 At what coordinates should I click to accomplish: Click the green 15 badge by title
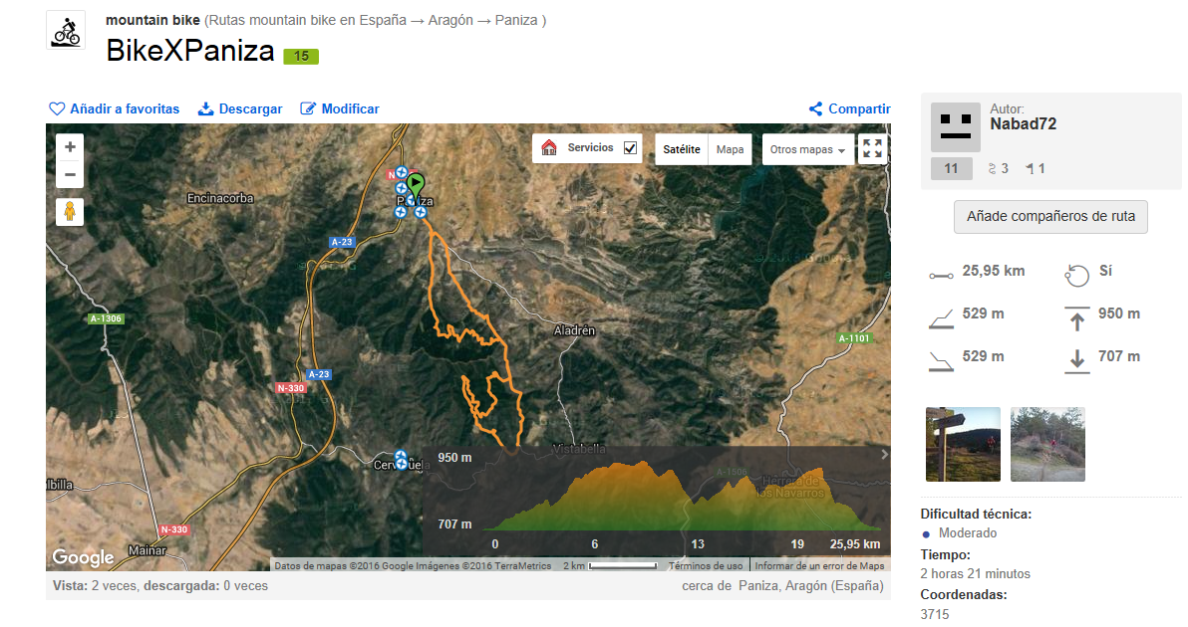point(301,56)
